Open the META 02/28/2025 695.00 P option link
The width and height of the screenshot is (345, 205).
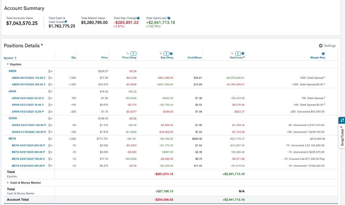(28, 166)
